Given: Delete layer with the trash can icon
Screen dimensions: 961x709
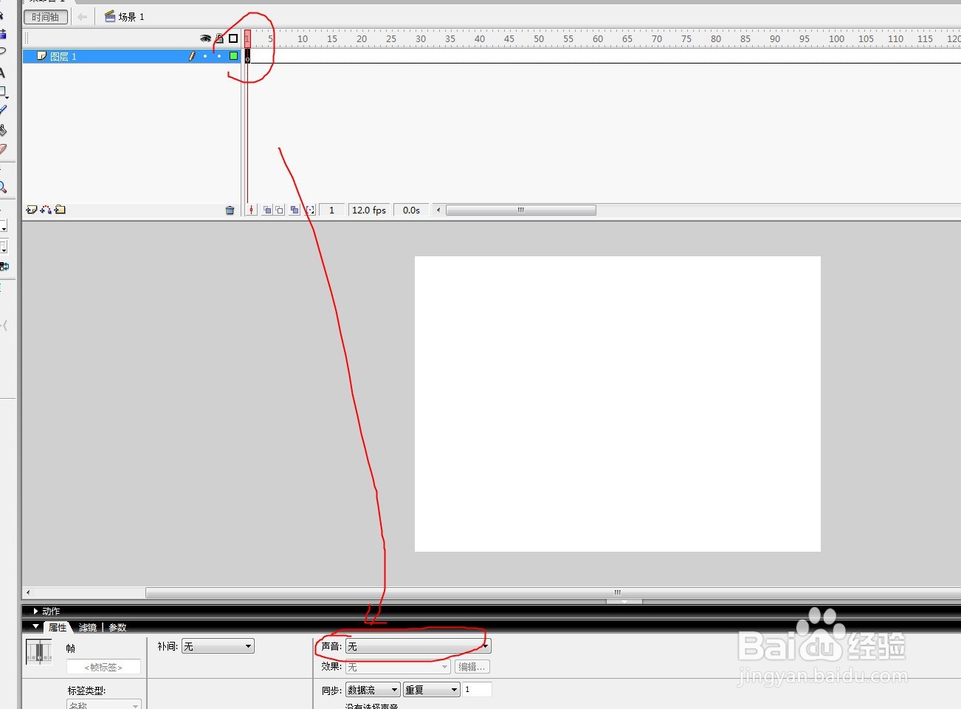Looking at the screenshot, I should [x=230, y=210].
